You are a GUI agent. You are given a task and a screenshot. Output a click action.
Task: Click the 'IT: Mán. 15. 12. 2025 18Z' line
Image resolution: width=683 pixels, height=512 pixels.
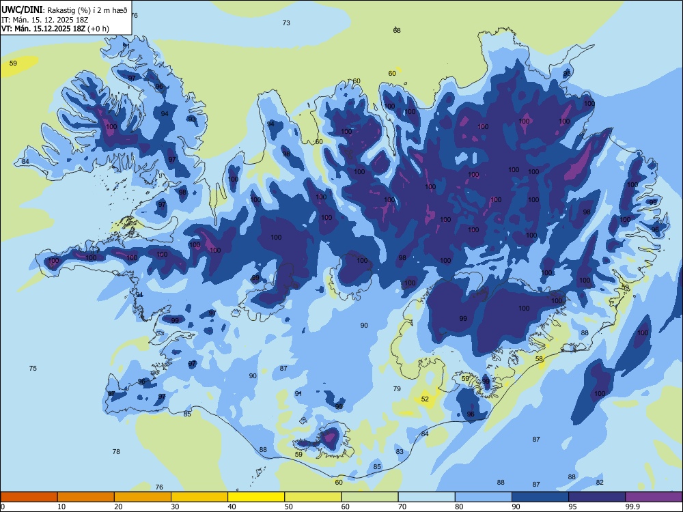click(x=45, y=20)
